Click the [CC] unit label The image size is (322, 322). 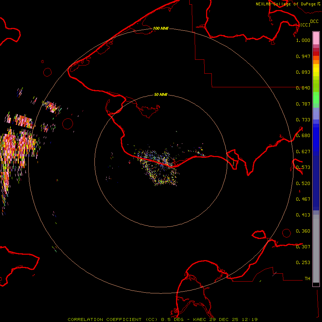coord(305,25)
